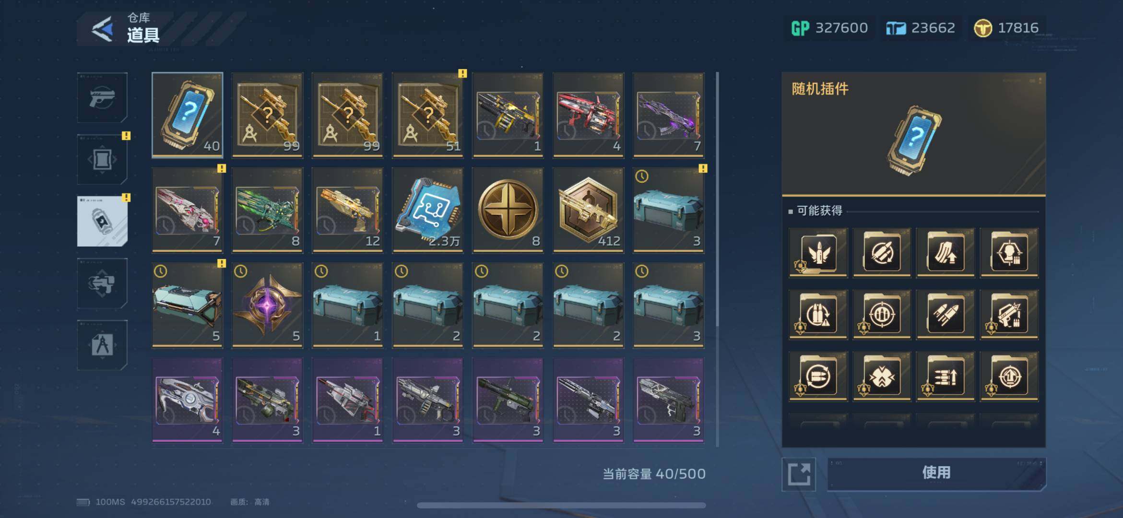
Task: Select the purple weapon skin with count 7
Action: (668, 115)
